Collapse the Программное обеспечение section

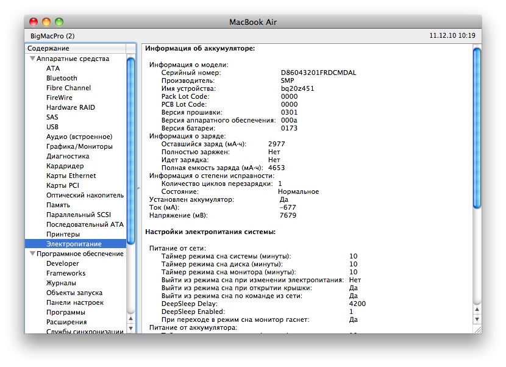[x=32, y=254]
